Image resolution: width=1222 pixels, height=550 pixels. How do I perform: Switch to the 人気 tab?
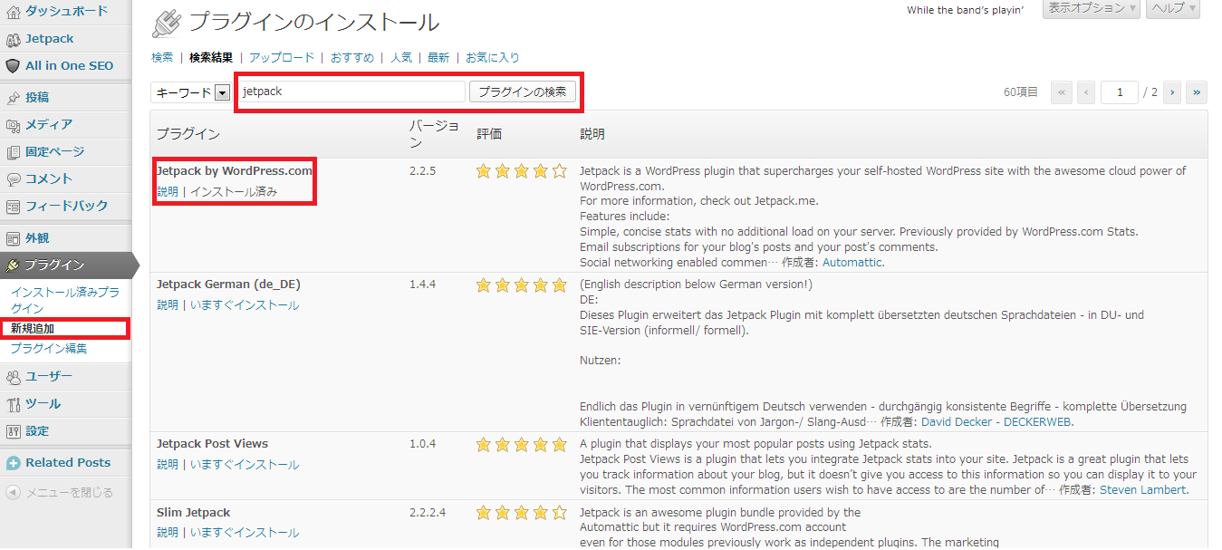pyautogui.click(x=401, y=57)
